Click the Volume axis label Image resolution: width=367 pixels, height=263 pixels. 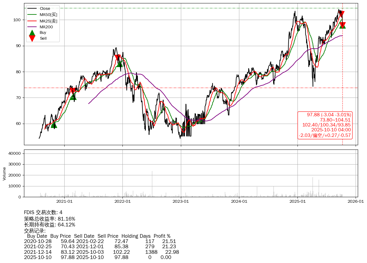click(4, 173)
